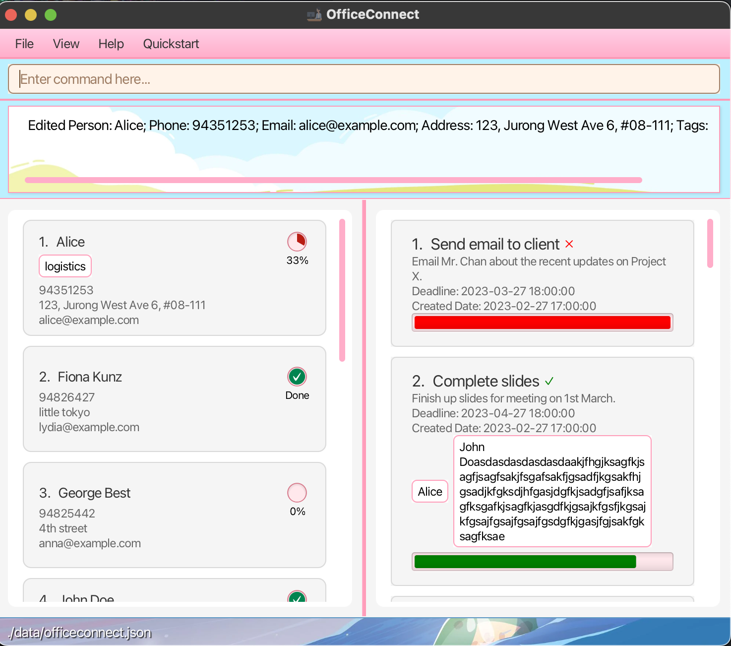Click the '4th street' address
Image resolution: width=731 pixels, height=646 pixels.
tap(63, 528)
